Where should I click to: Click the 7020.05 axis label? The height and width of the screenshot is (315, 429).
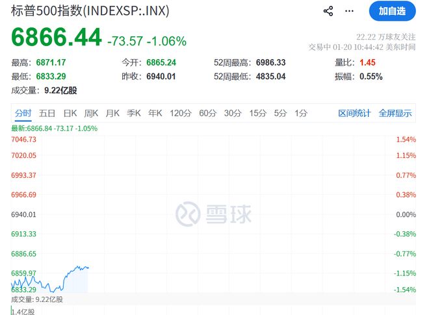[23, 155]
